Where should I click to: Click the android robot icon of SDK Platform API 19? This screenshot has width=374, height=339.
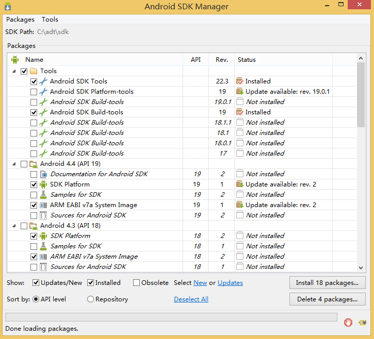(43, 184)
